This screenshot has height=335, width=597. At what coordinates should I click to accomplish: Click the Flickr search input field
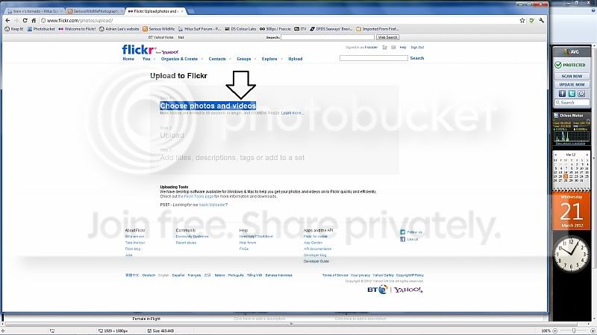(374, 58)
